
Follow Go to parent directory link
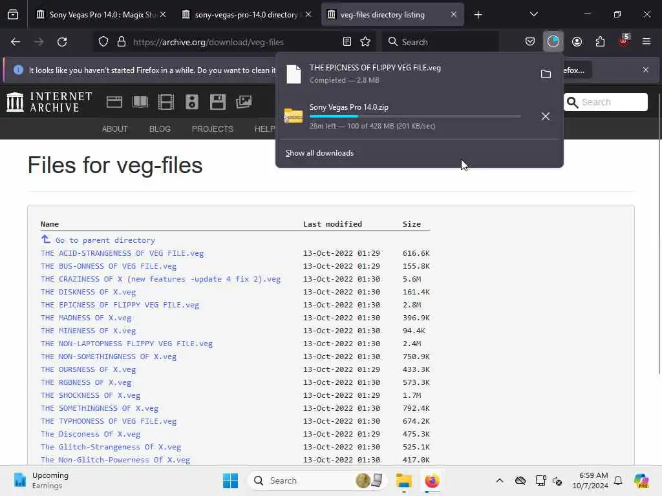(105, 240)
